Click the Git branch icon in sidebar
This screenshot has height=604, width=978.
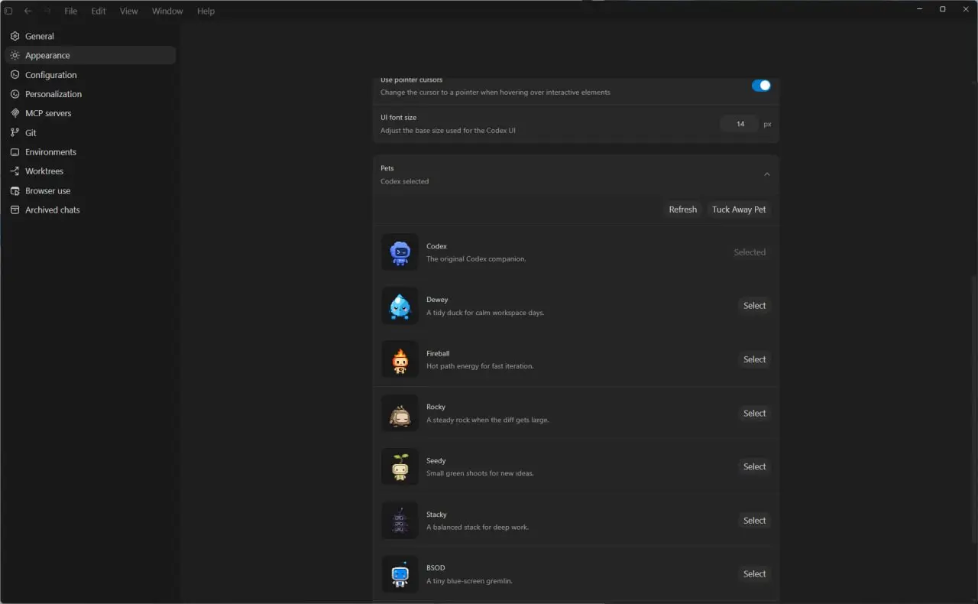[15, 132]
